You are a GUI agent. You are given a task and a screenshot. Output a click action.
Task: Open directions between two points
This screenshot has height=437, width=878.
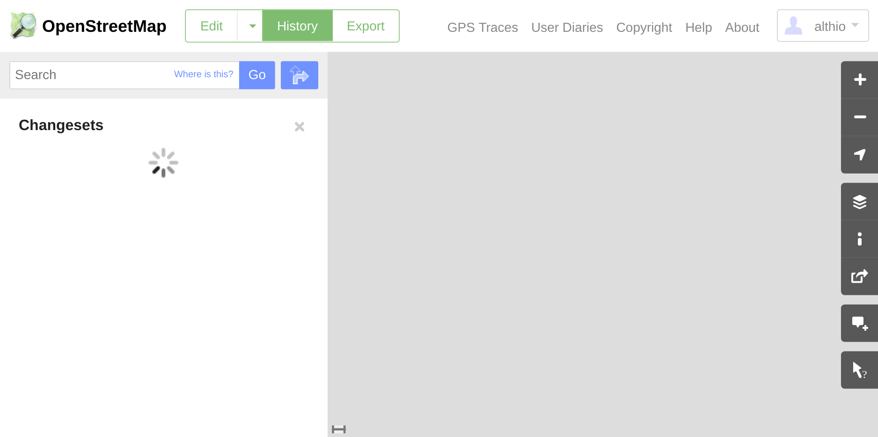(x=300, y=75)
